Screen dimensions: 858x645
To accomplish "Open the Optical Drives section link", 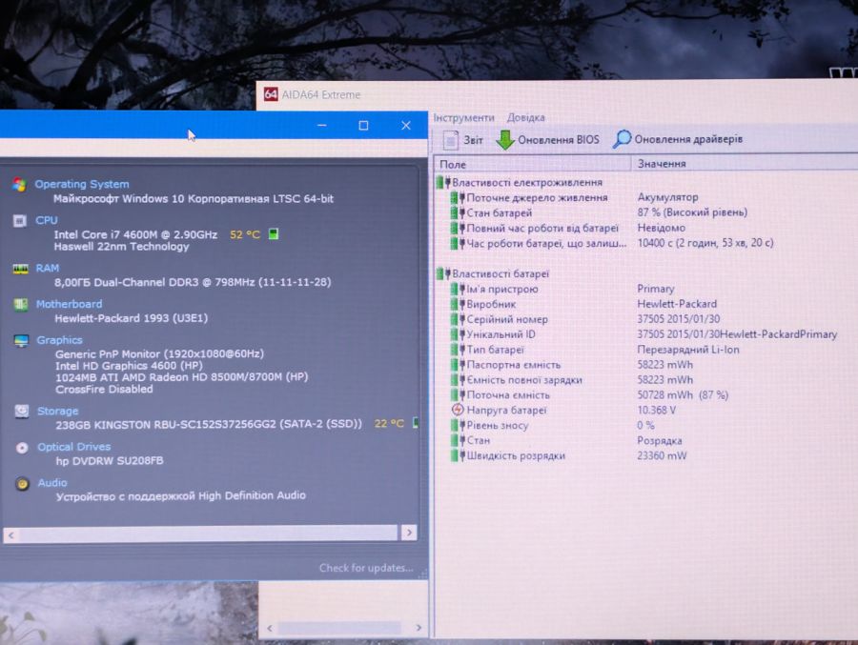I will pyautogui.click(x=73, y=447).
